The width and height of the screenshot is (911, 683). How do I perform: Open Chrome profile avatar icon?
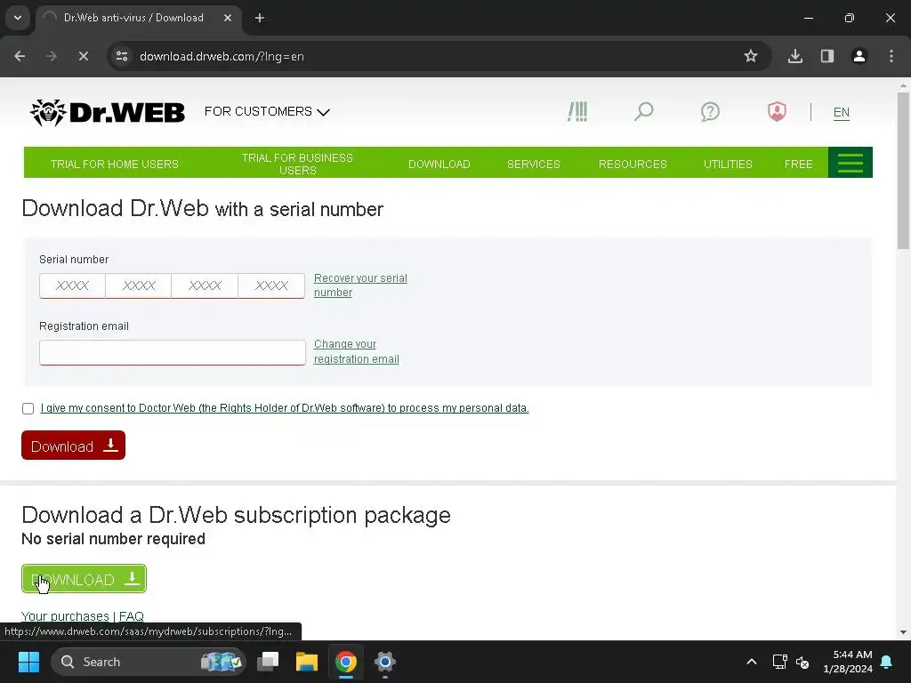[x=859, y=56]
